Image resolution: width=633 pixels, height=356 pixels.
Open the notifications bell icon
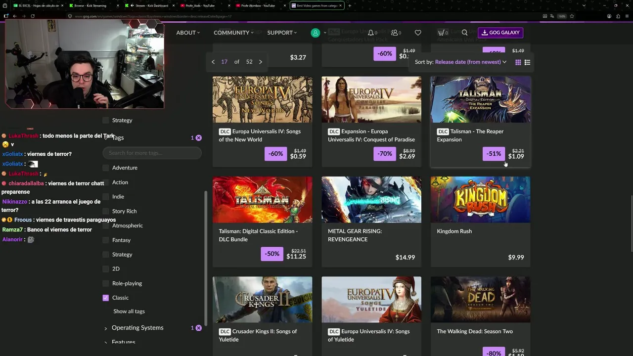[371, 33]
